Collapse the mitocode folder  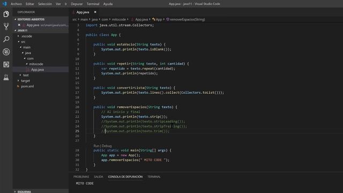(36, 64)
